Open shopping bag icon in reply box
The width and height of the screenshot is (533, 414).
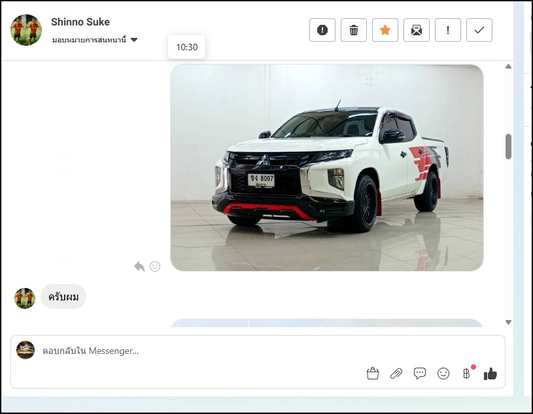click(373, 374)
